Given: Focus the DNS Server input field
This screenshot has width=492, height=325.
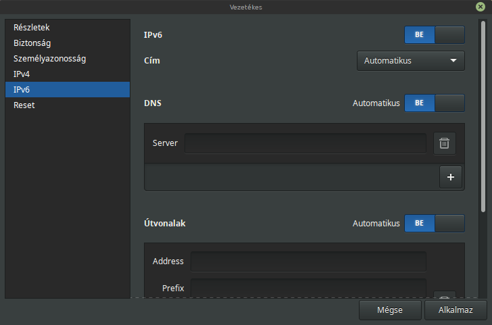Looking at the screenshot, I should 305,143.
